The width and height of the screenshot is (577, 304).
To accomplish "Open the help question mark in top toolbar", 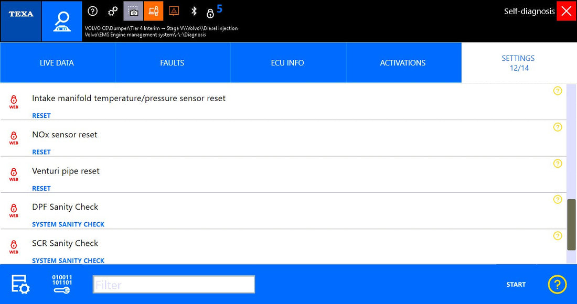I will (93, 11).
